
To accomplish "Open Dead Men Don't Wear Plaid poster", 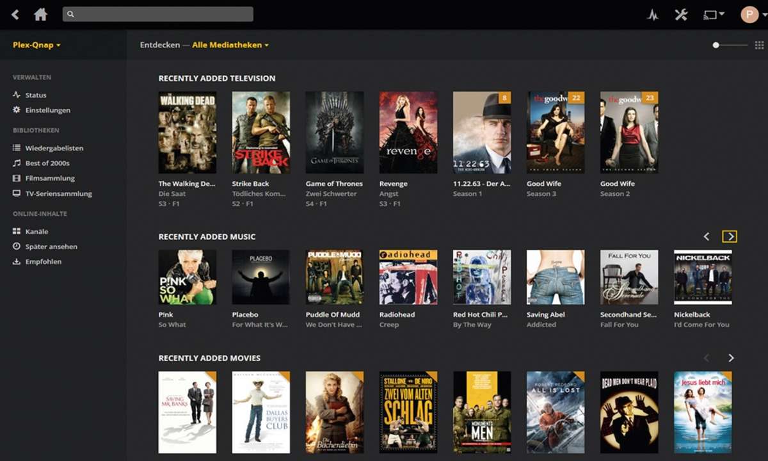I will coord(629,412).
